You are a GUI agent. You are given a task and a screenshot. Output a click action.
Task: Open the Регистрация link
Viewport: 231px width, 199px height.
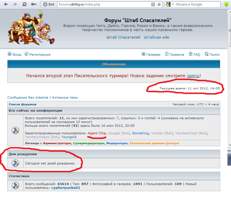[x=40, y=55]
